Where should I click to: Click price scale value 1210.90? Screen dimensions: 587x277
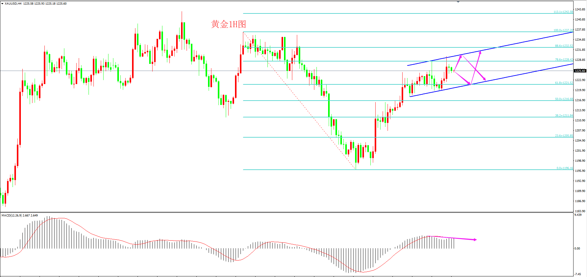point(580,120)
